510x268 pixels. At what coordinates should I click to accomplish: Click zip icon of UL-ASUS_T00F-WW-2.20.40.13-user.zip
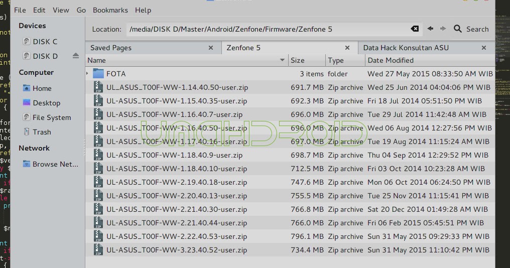click(98, 196)
